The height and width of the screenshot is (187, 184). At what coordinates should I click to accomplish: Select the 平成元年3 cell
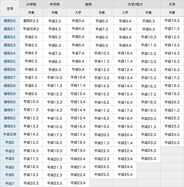click(x=31, y=29)
